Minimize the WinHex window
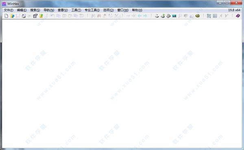 [220, 3]
